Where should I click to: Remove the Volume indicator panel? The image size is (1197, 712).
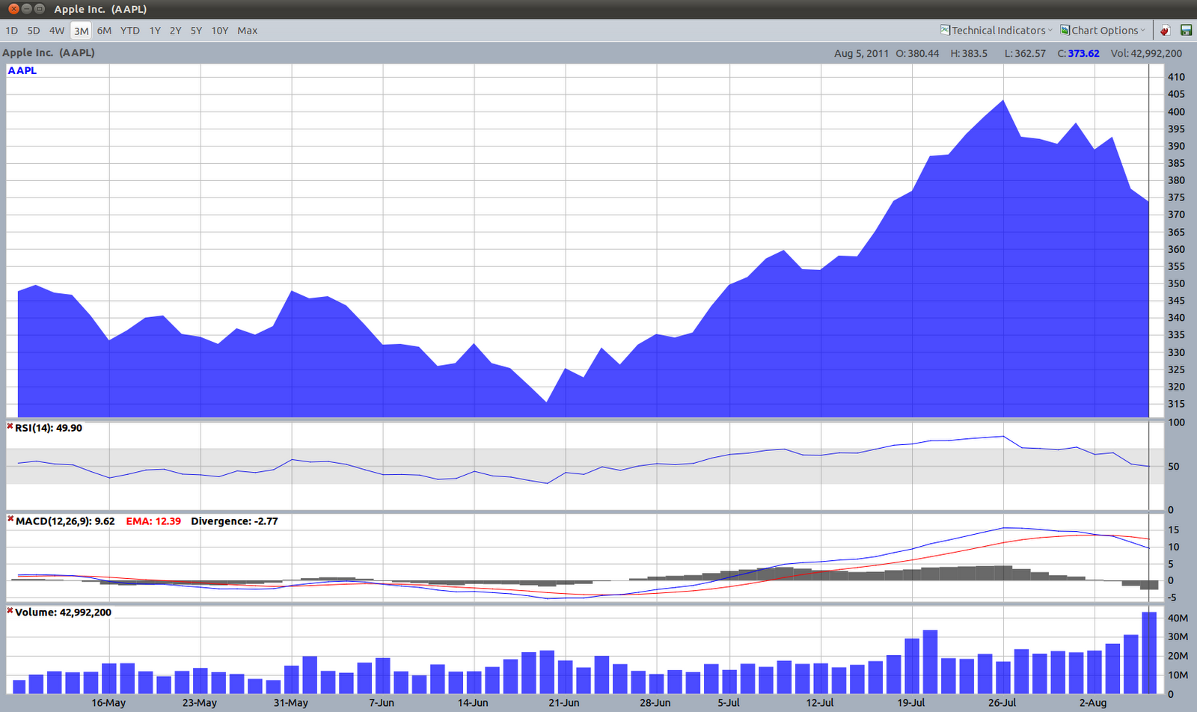click(x=10, y=611)
